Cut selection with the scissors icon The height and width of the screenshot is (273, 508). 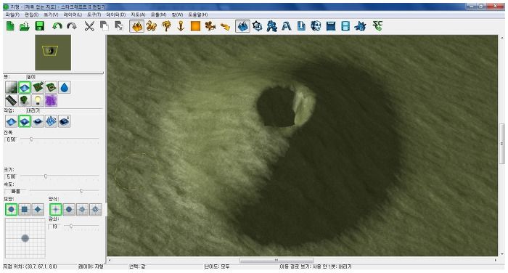point(89,26)
